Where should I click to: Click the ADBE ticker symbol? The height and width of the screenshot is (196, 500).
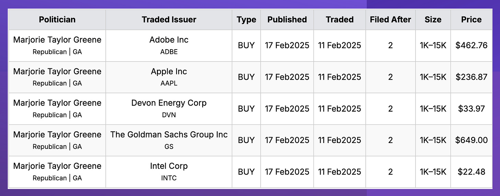click(169, 52)
